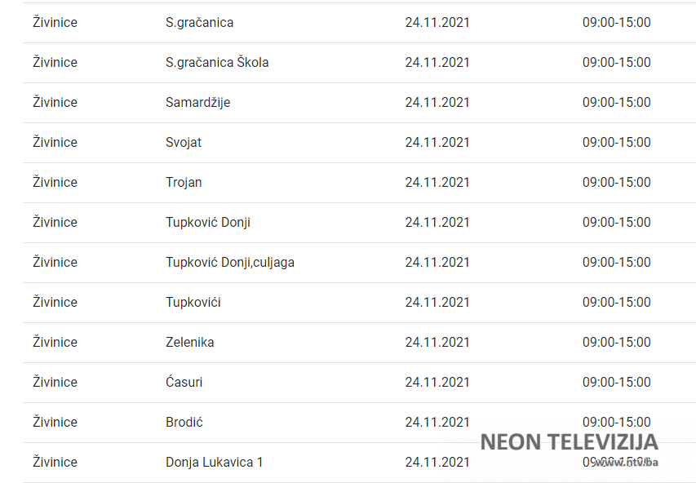Select the Samardžije location cell
The width and height of the screenshot is (696, 483).
[197, 103]
